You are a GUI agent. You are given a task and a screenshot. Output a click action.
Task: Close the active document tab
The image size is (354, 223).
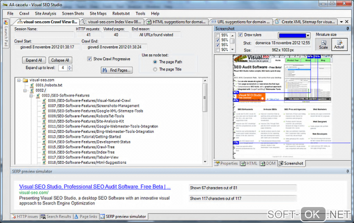click(x=347, y=22)
